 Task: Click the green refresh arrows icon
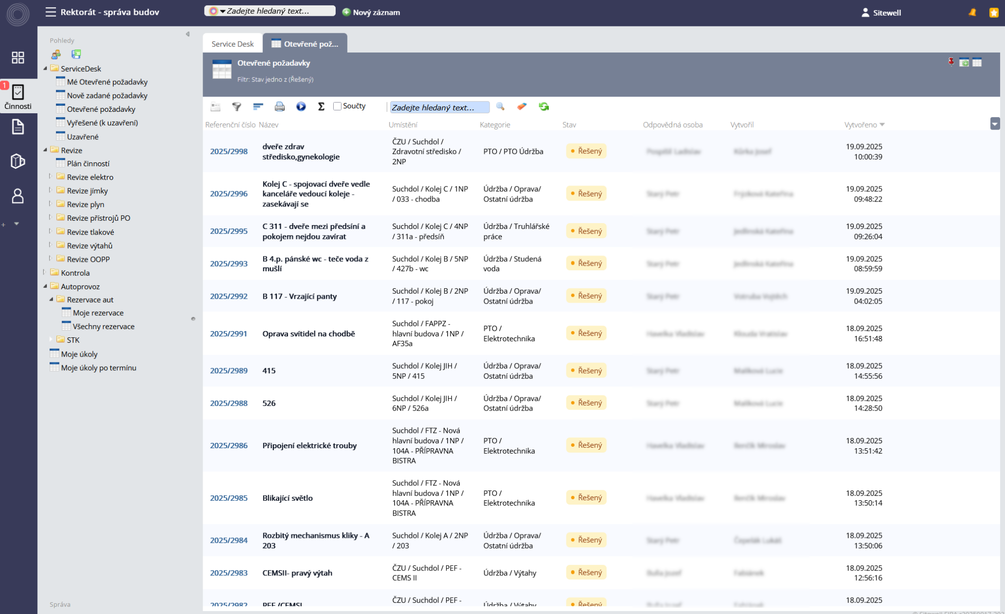click(x=543, y=106)
